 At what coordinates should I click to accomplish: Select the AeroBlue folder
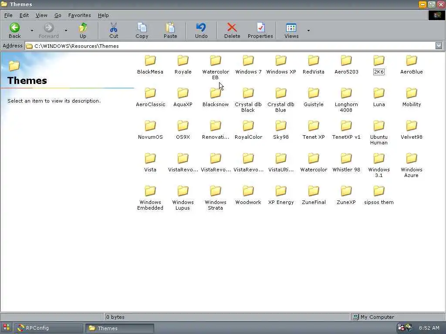point(412,65)
